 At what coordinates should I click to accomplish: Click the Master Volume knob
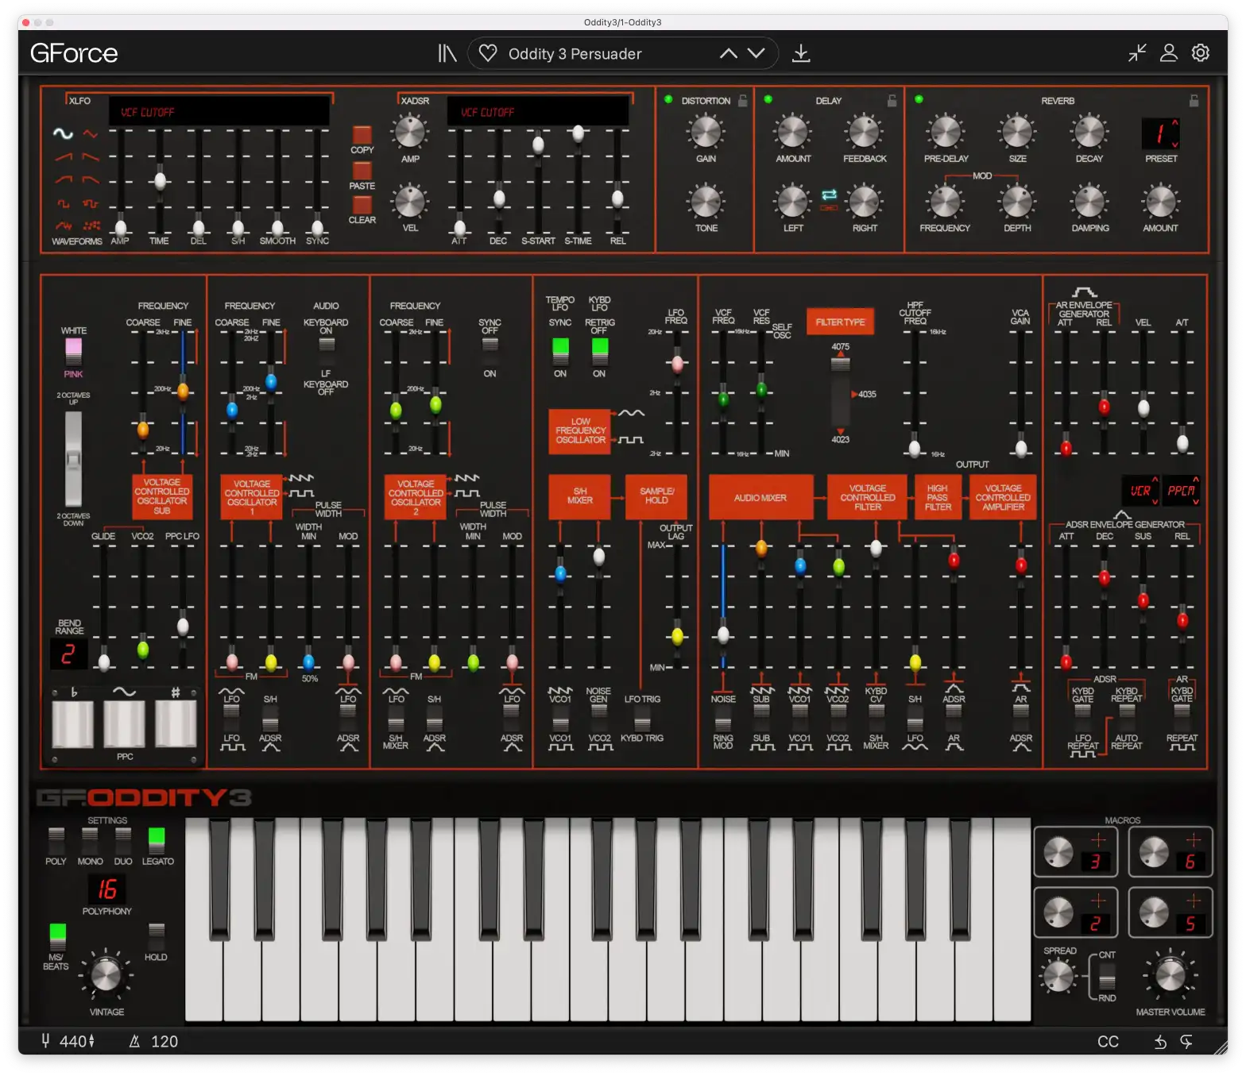point(1171,975)
